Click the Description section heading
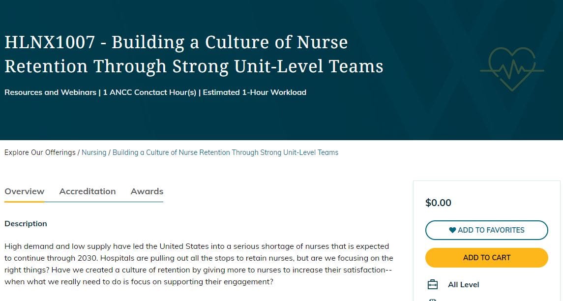This screenshot has height=301, width=563. tap(26, 223)
